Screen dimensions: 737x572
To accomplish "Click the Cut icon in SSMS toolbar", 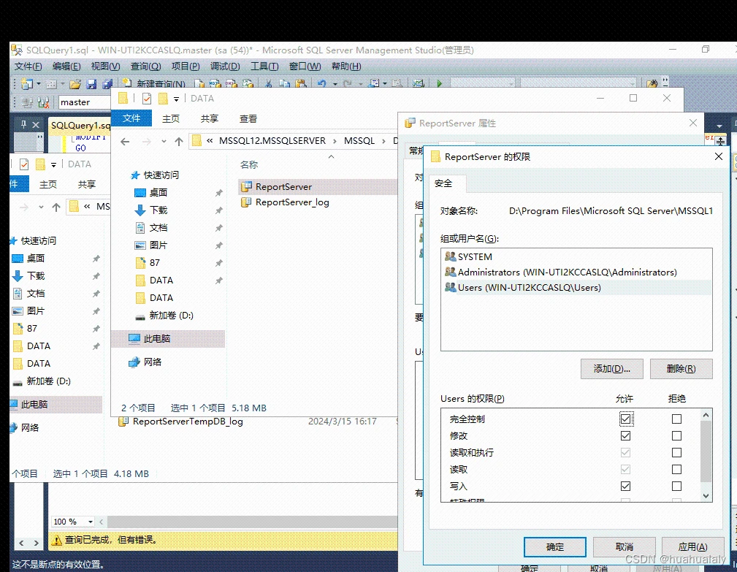I will coord(268,84).
